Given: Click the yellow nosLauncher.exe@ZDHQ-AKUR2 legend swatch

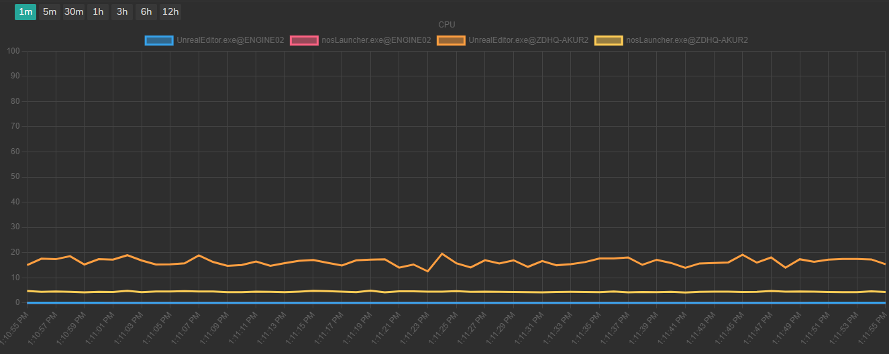Looking at the screenshot, I should [609, 40].
